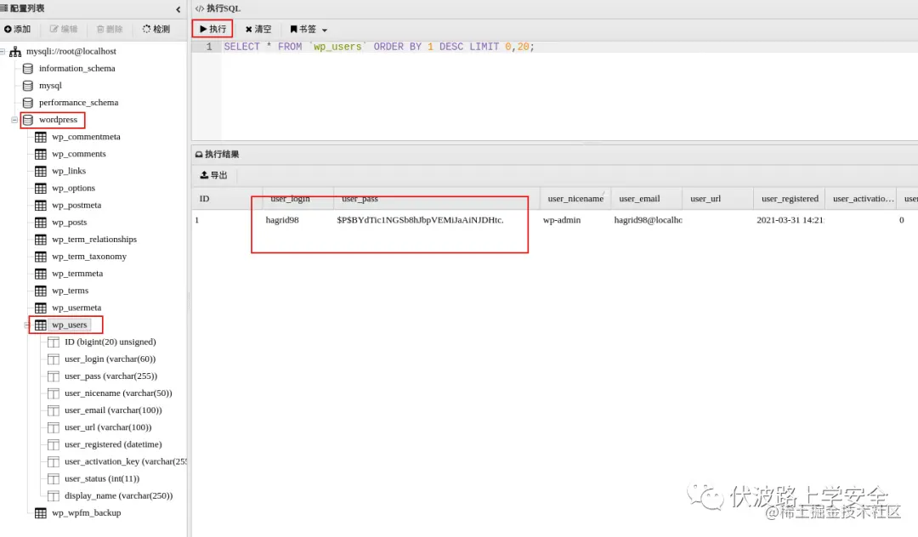This screenshot has width=918, height=537.
Task: Click the 清空 (clear) button
Action: pyautogui.click(x=258, y=29)
